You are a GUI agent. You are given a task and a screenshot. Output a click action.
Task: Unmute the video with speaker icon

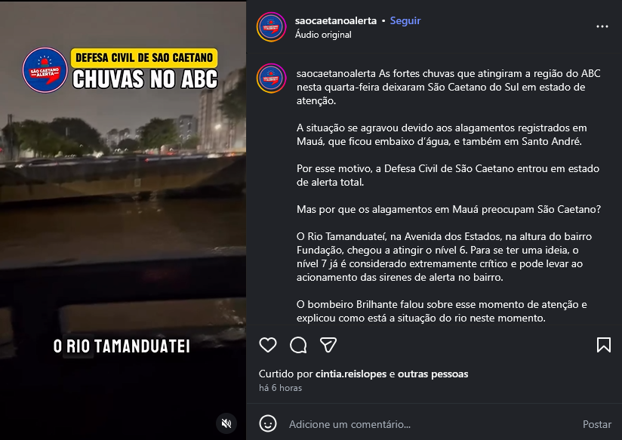226,423
